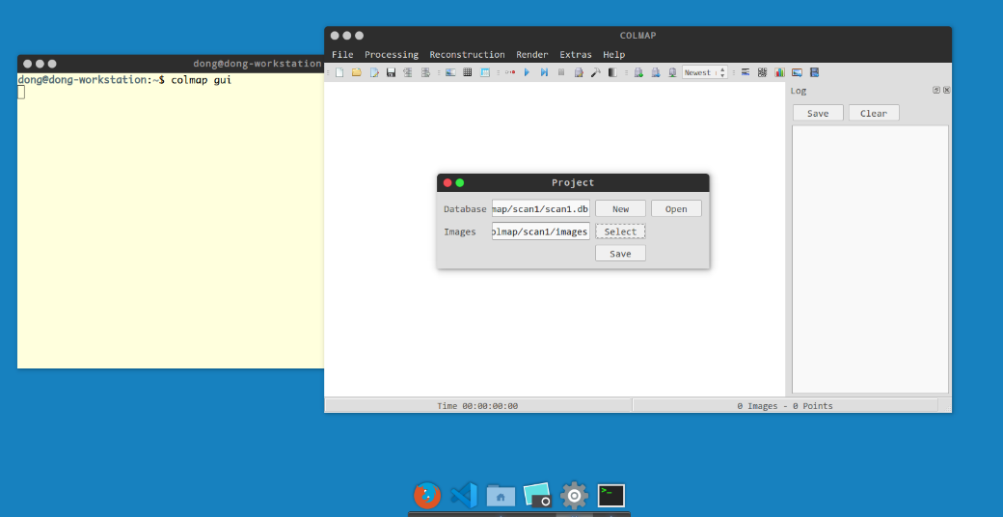The height and width of the screenshot is (517, 1003).
Task: Open Dense reconstruction gradient icon
Action: pyautogui.click(x=612, y=72)
